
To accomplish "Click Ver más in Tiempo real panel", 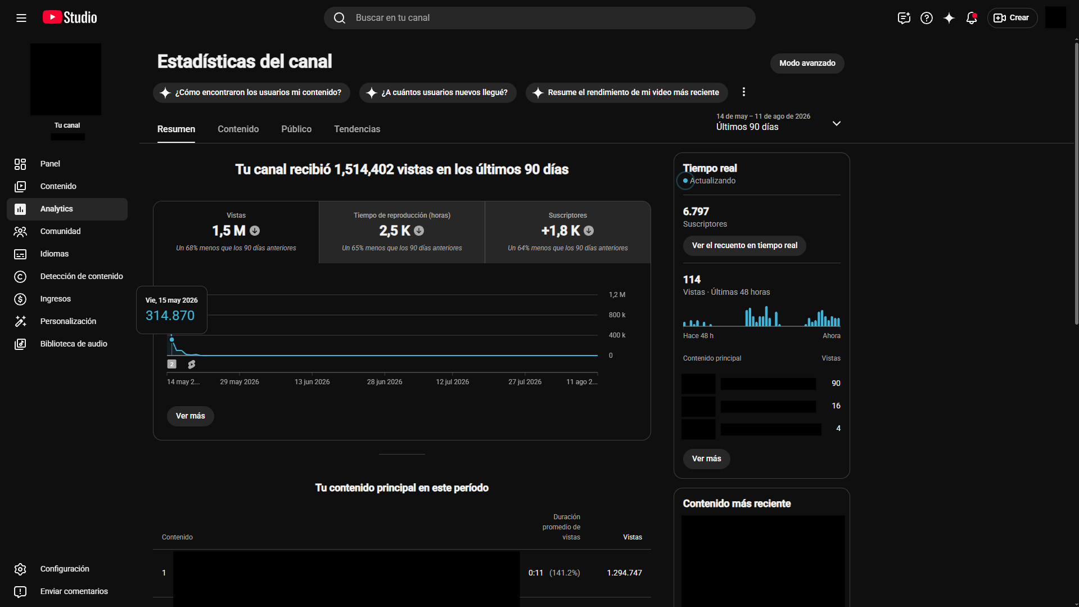I will click(x=707, y=459).
